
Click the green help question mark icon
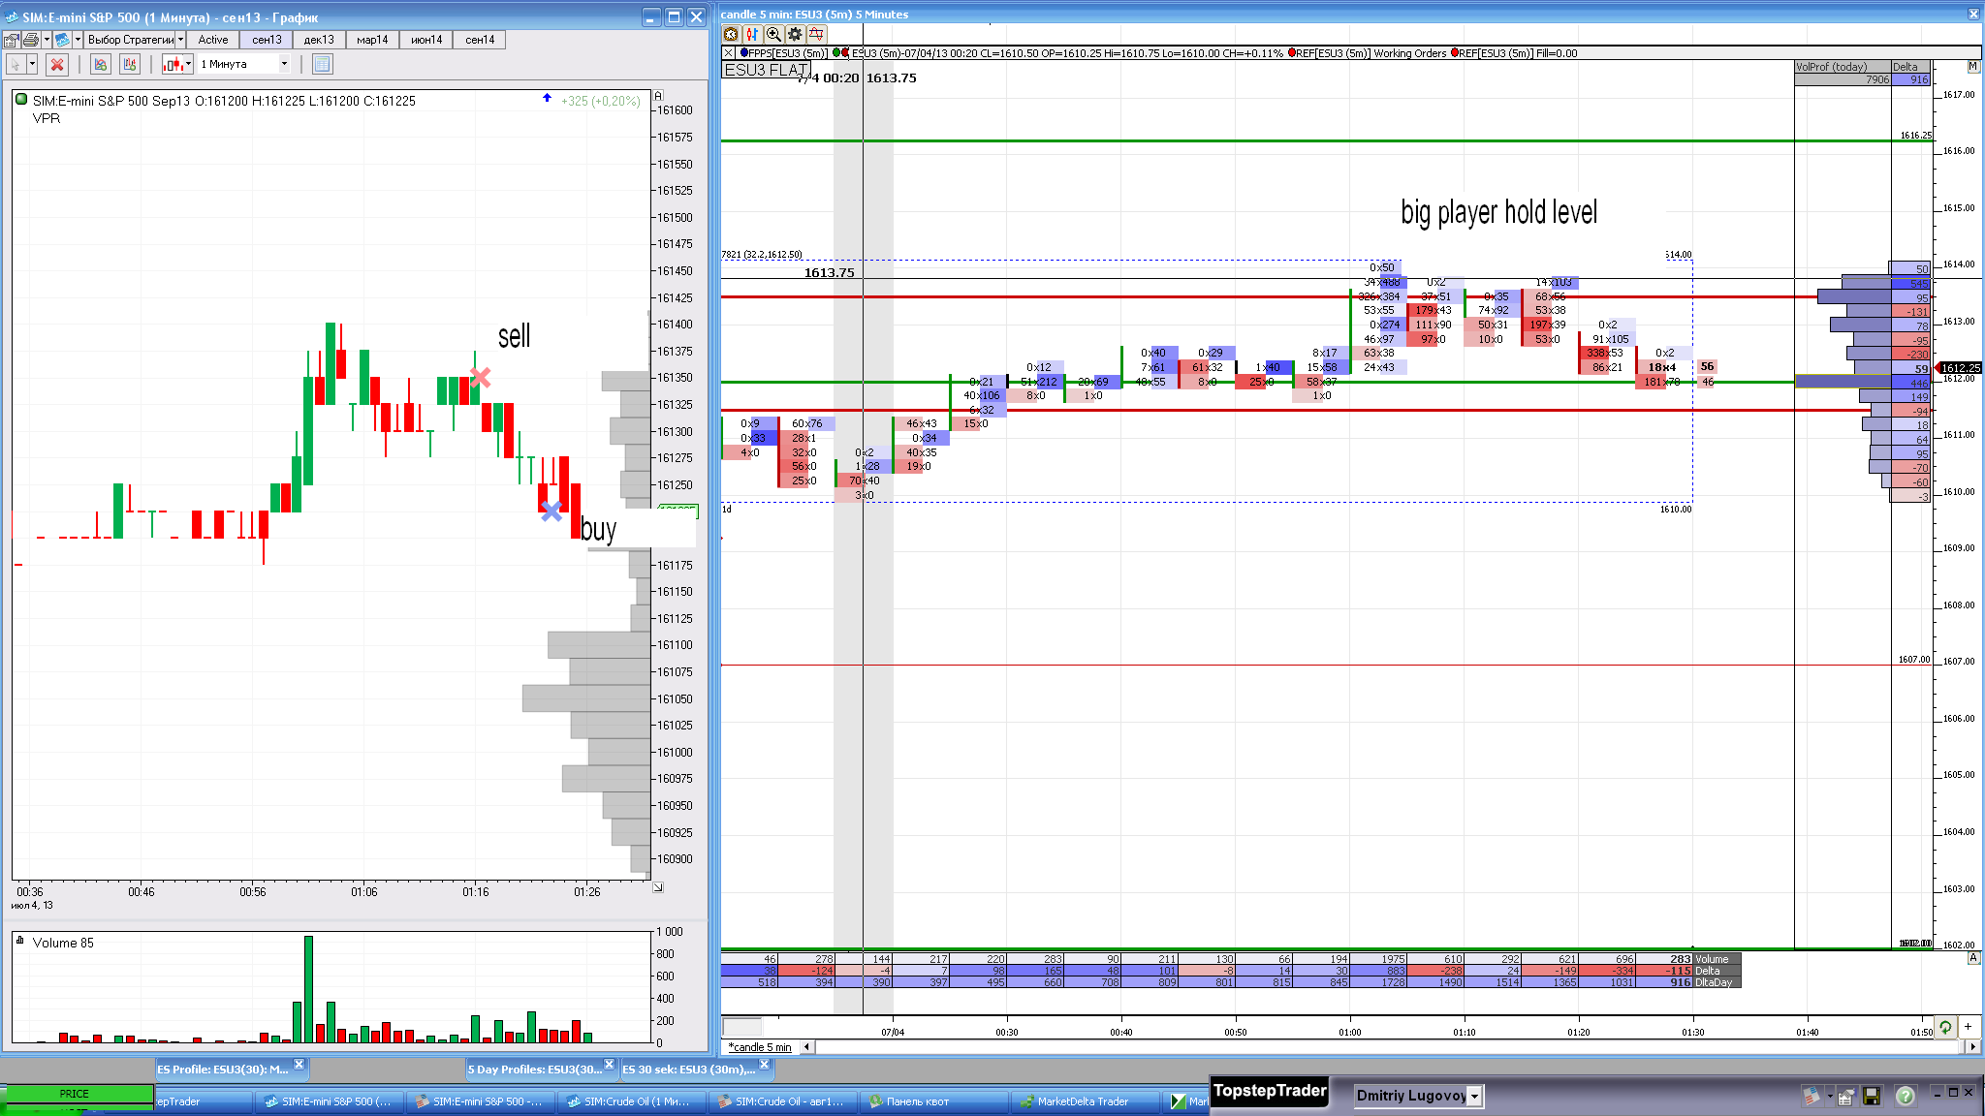(x=1905, y=1096)
